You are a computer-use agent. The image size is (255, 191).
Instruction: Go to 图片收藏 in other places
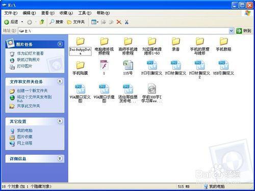click(24, 137)
